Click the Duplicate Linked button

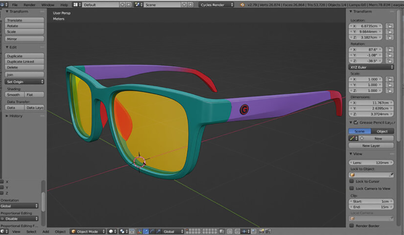tap(25, 62)
